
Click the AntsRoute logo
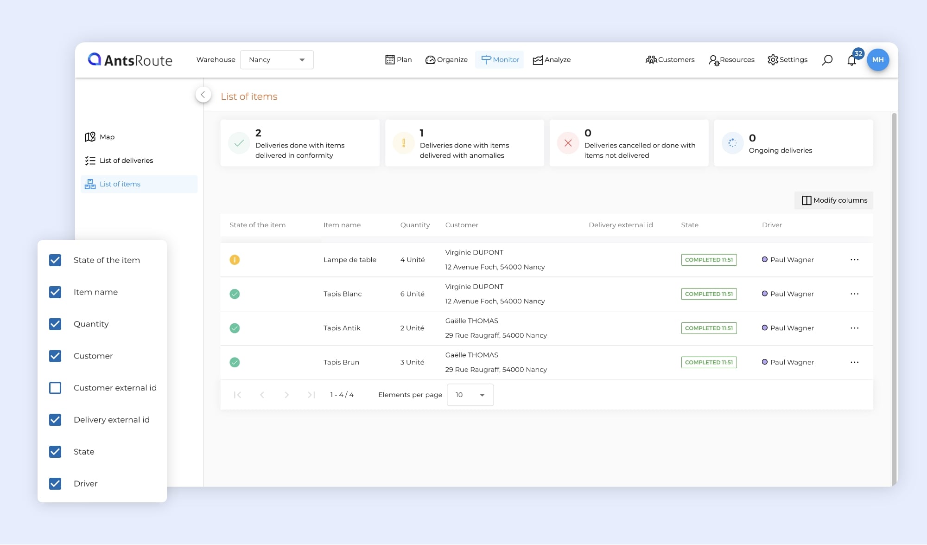coord(130,60)
